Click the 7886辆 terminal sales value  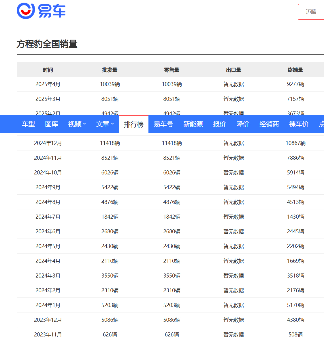(x=295, y=158)
